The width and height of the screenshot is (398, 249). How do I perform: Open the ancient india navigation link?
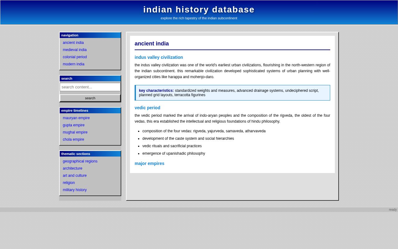pos(73,43)
